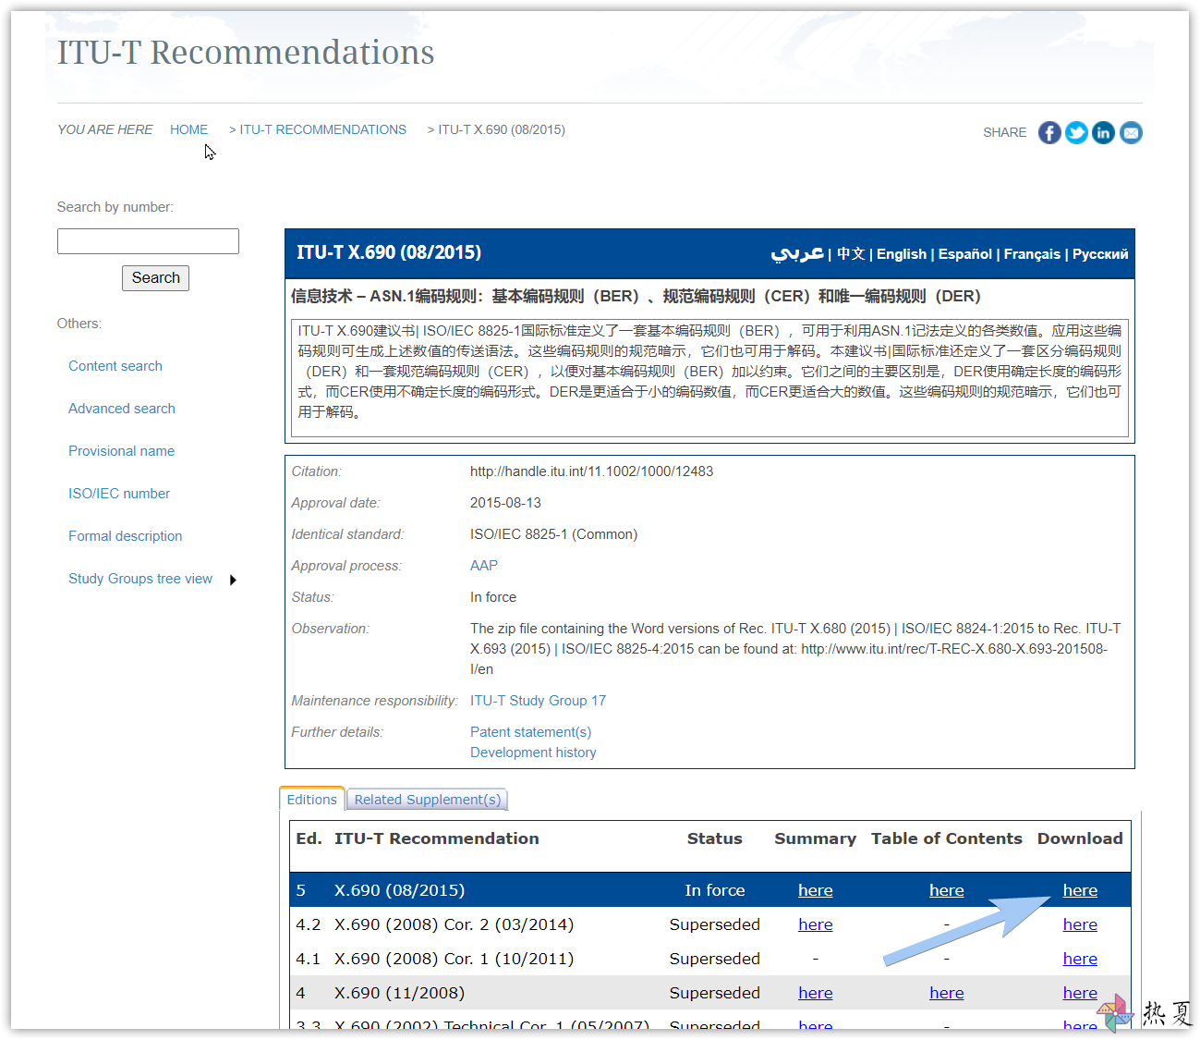Switch page language to Français
The height and width of the screenshot is (1040, 1200).
coord(1032,253)
